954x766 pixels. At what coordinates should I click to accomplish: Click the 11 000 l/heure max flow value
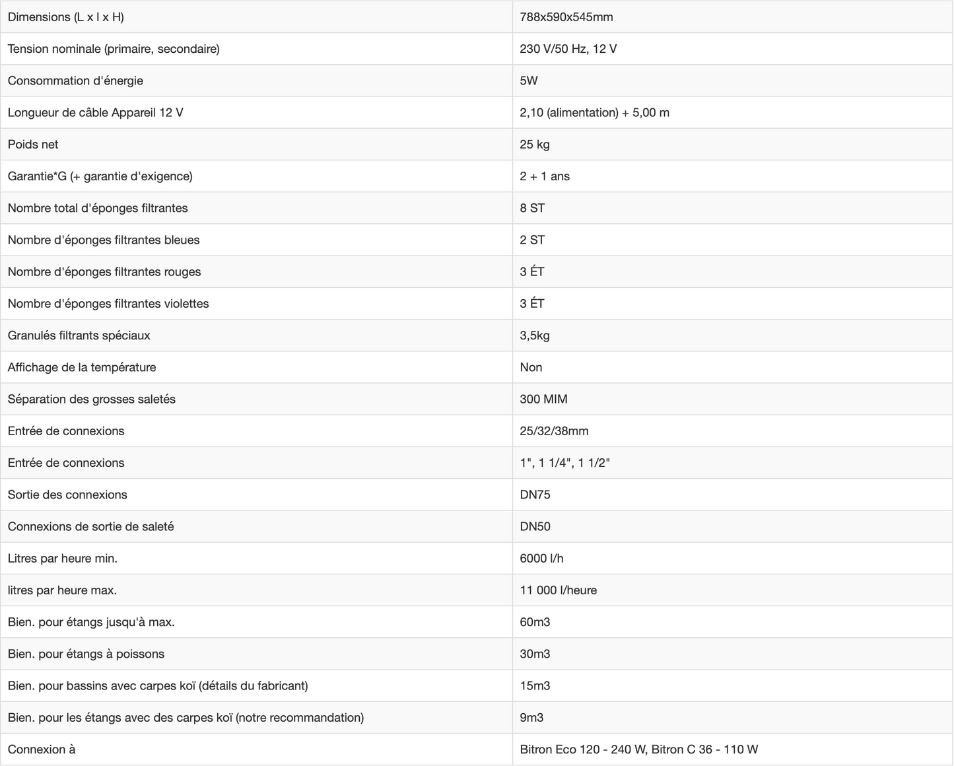[x=558, y=590]
